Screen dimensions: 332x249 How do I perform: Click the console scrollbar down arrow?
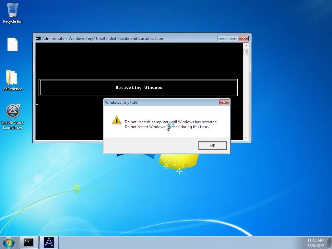click(246, 137)
